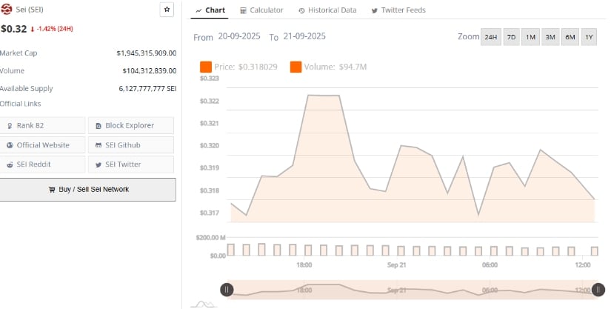Click the To date field 21-09-2025
Viewport: 611px width, 309px height.
click(304, 36)
